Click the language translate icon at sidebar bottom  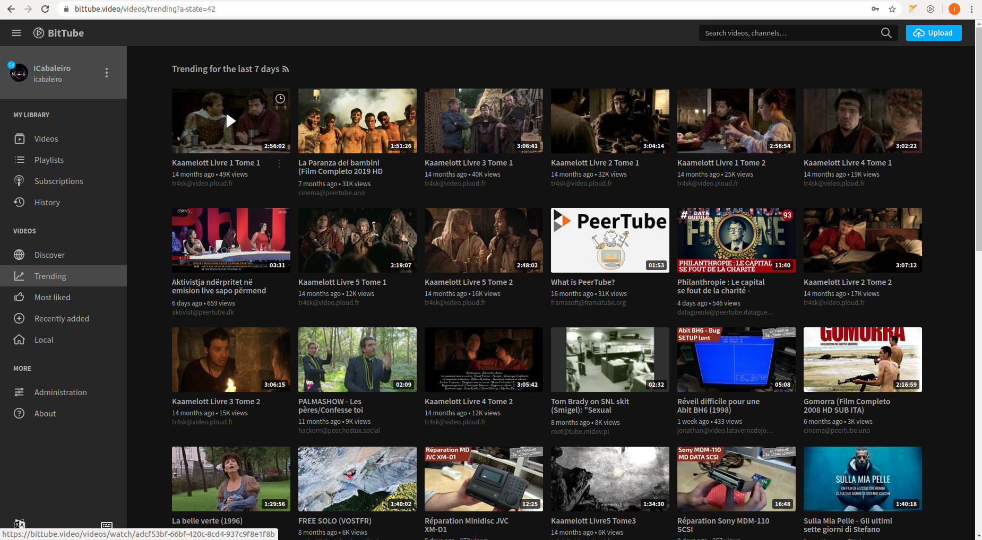[20, 524]
